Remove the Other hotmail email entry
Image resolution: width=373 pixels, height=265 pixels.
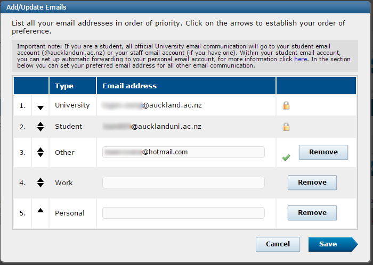323,152
